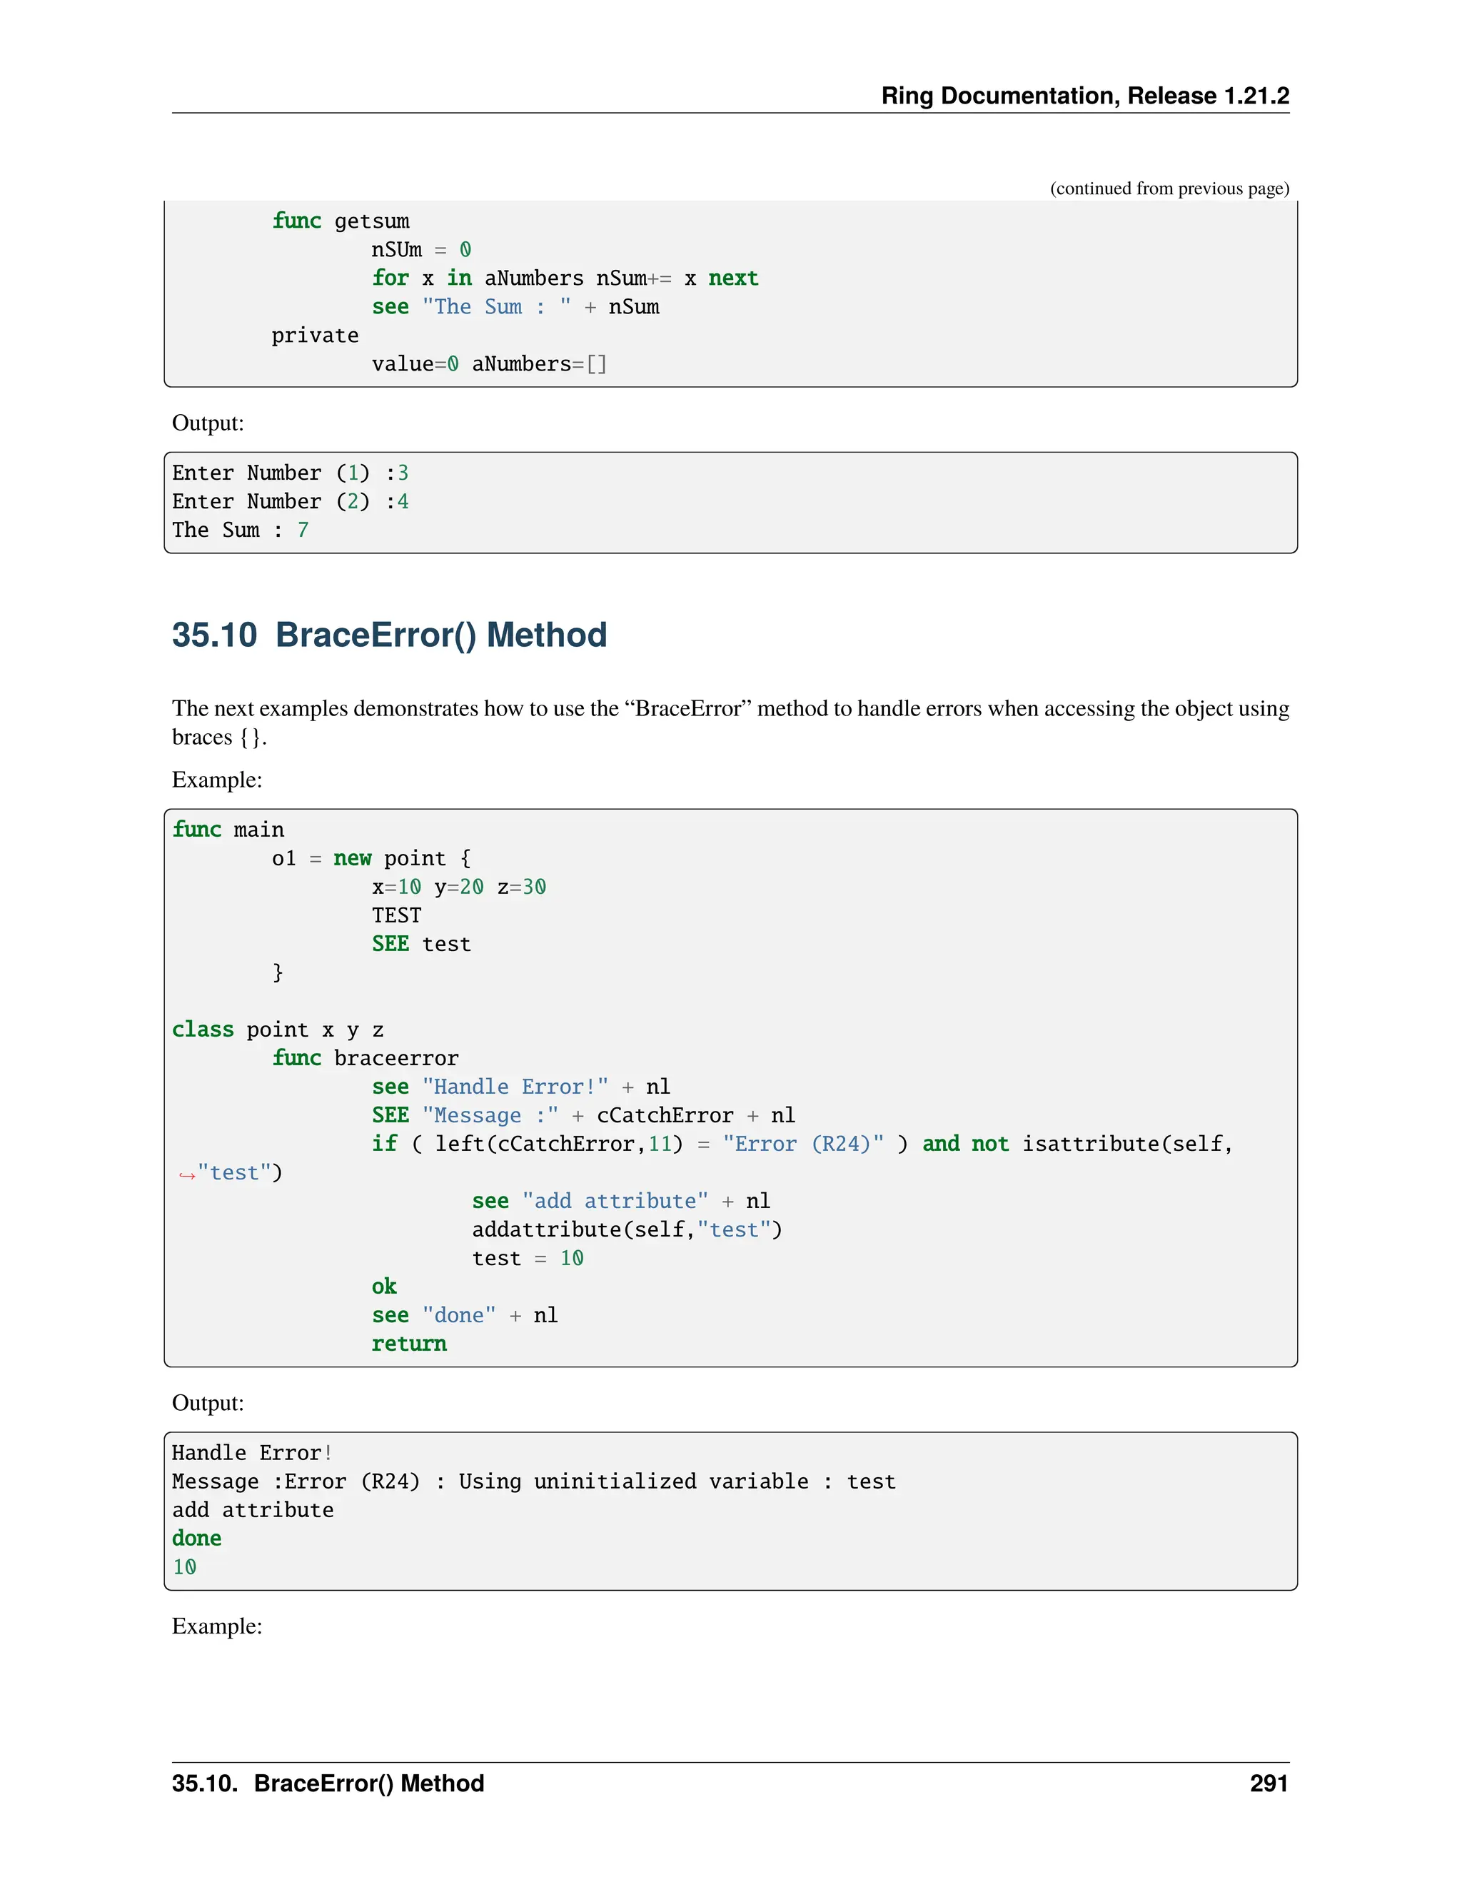Click the 'Handle Error!' output line
The height and width of the screenshot is (1892, 1462).
point(252,1453)
